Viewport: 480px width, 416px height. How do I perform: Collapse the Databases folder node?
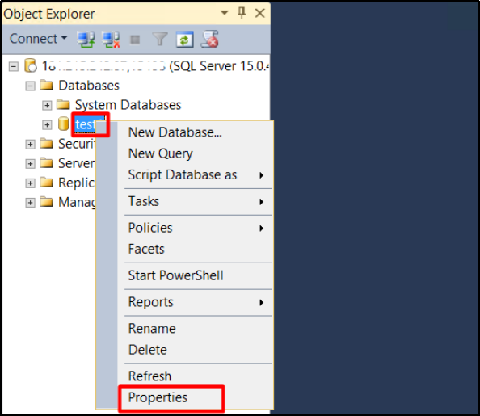coord(30,86)
